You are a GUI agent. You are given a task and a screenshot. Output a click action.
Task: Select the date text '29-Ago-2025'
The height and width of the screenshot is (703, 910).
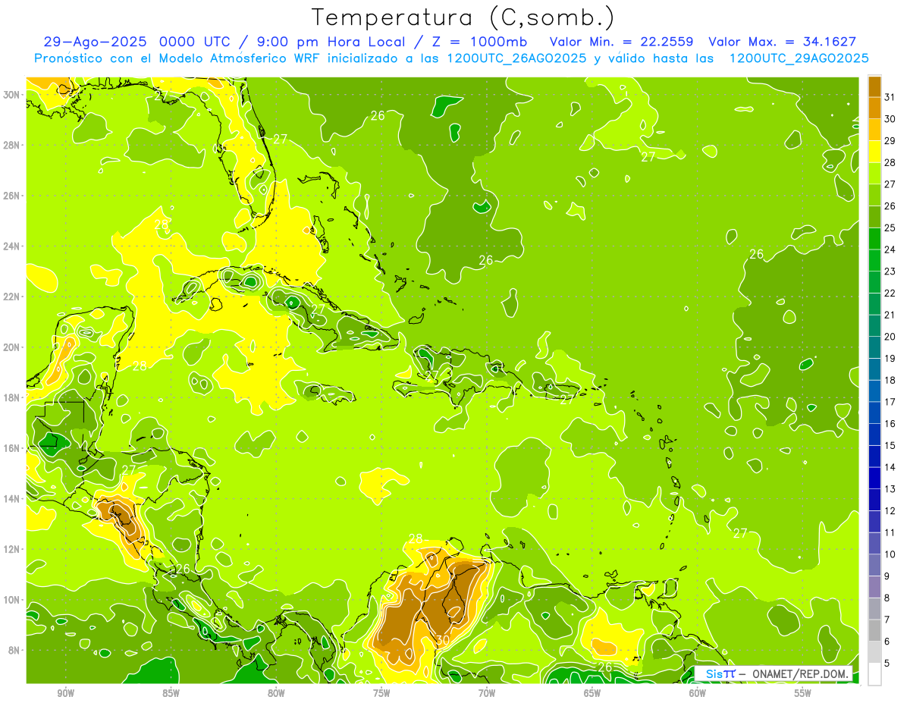[94, 42]
